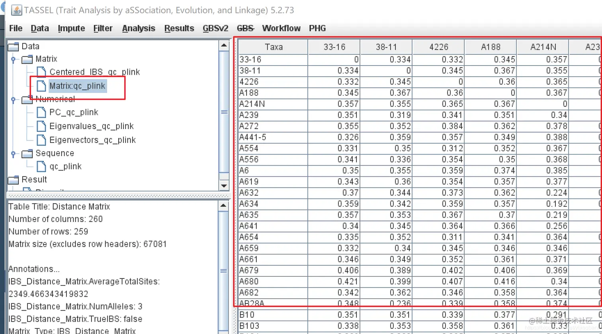Click the Result folder icon

click(x=14, y=180)
